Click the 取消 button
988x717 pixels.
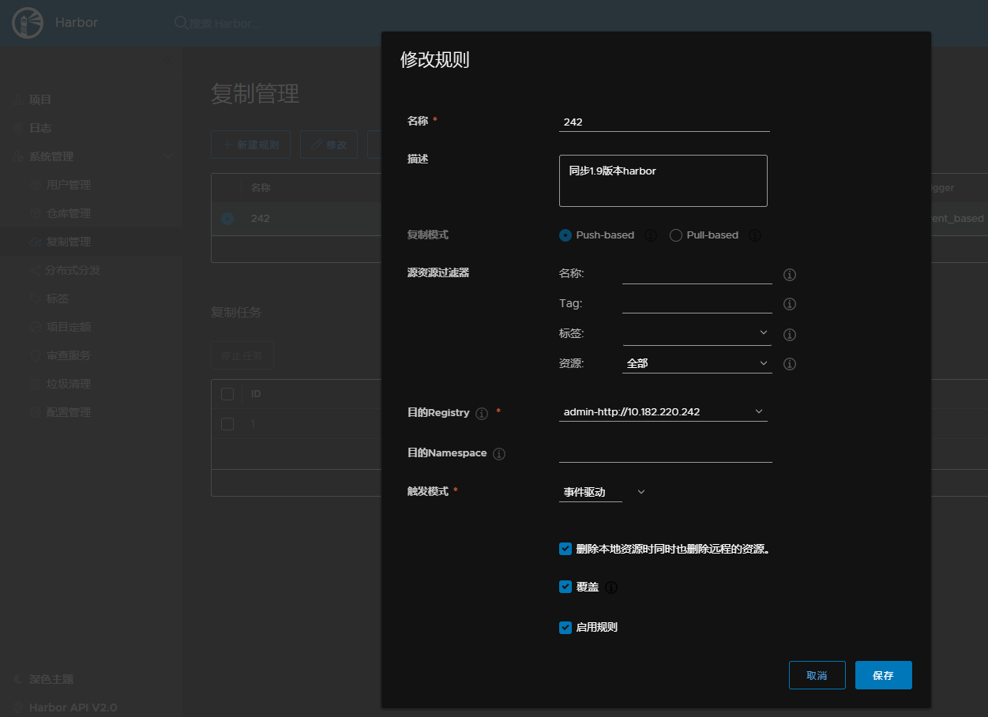(817, 675)
